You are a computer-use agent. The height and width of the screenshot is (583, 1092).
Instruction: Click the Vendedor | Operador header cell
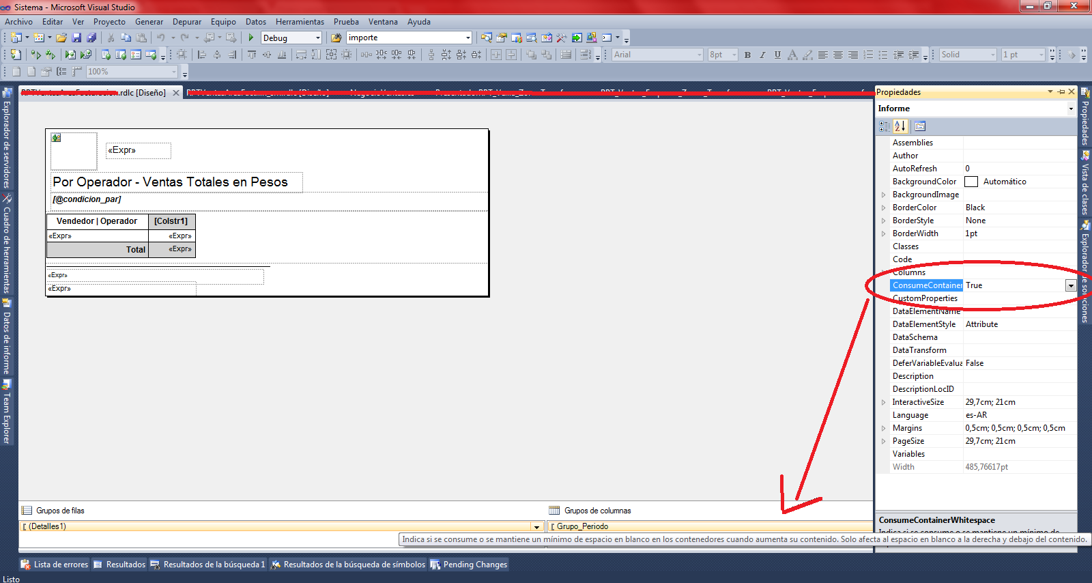pos(97,221)
